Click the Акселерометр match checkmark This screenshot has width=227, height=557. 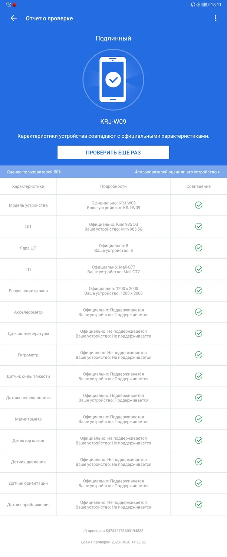[198, 312]
